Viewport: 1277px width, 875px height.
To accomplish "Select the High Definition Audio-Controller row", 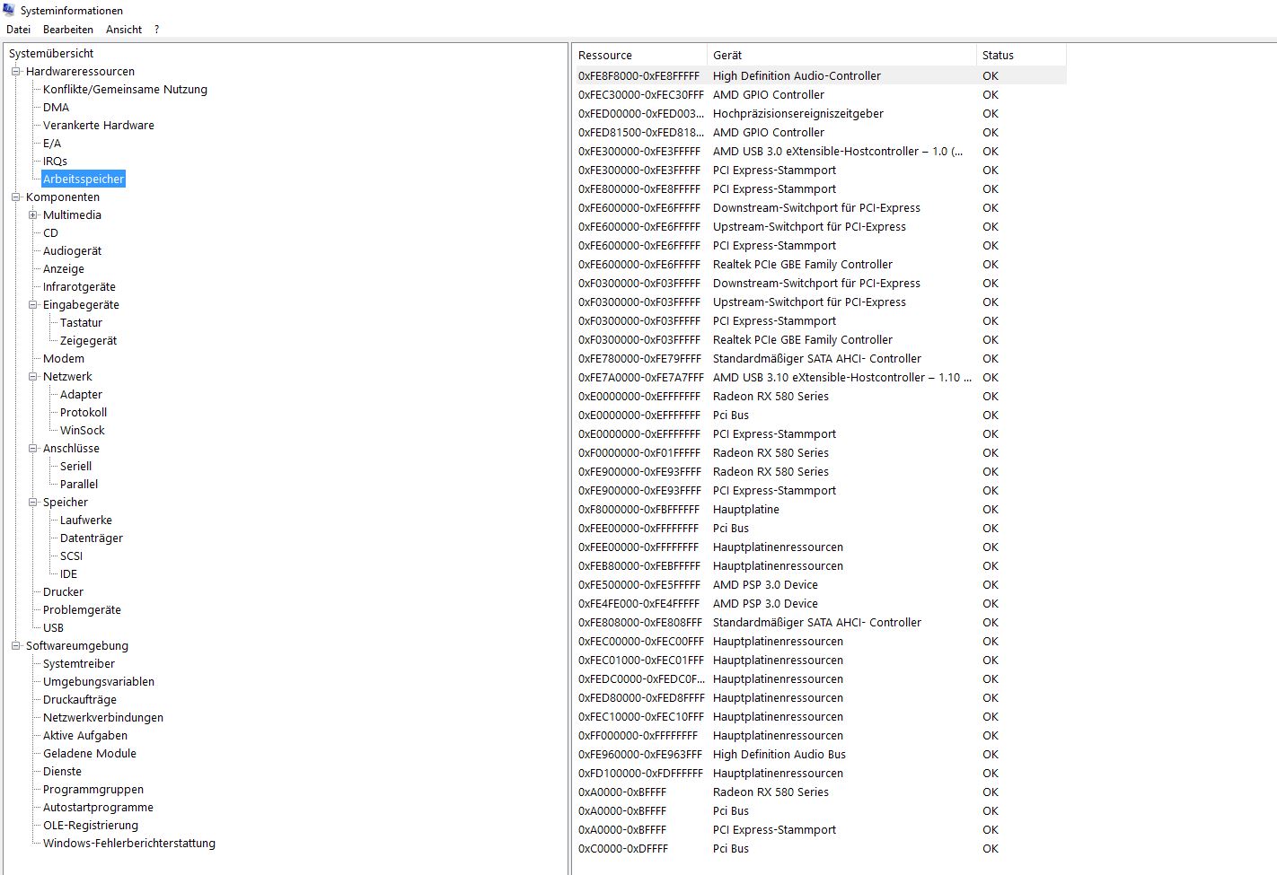I will tap(821, 75).
